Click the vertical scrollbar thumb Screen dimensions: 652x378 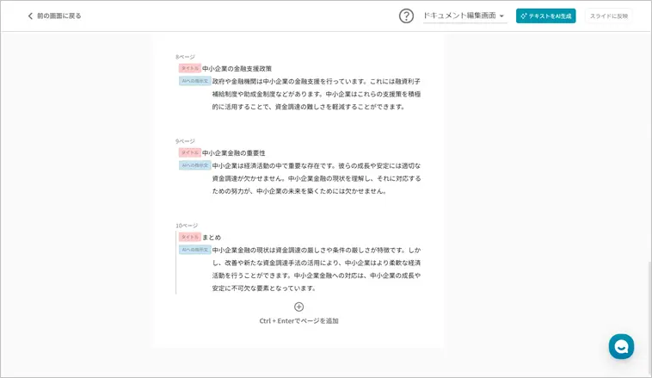[x=649, y=318]
